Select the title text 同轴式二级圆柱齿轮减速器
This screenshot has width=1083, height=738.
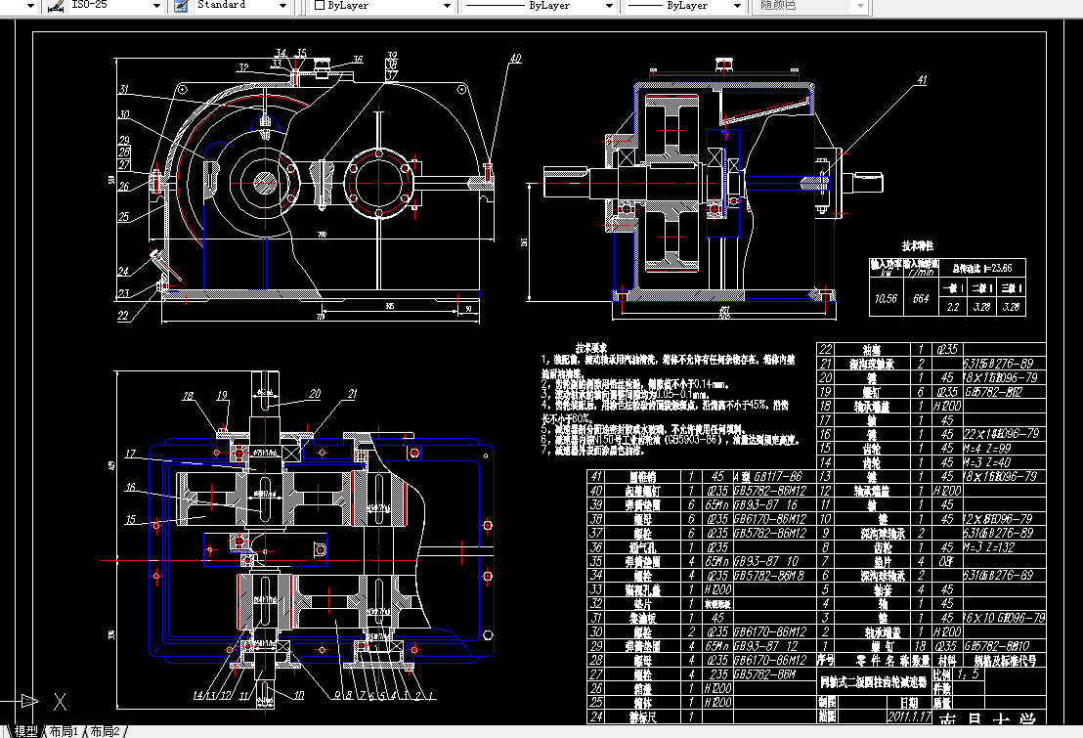[x=872, y=681]
